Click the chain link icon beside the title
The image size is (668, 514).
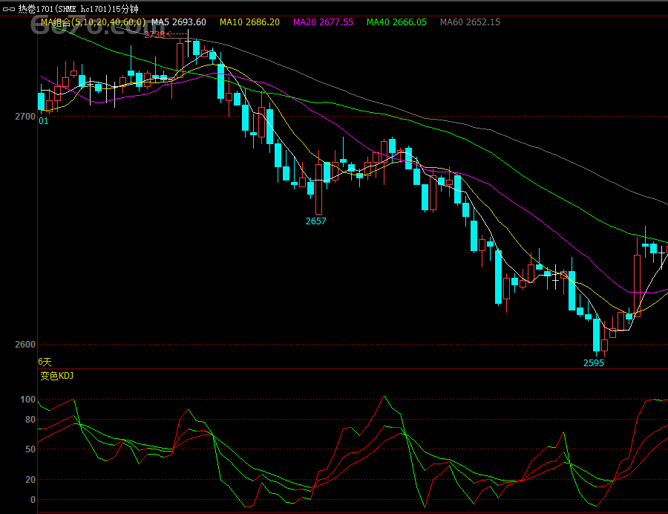point(9,9)
